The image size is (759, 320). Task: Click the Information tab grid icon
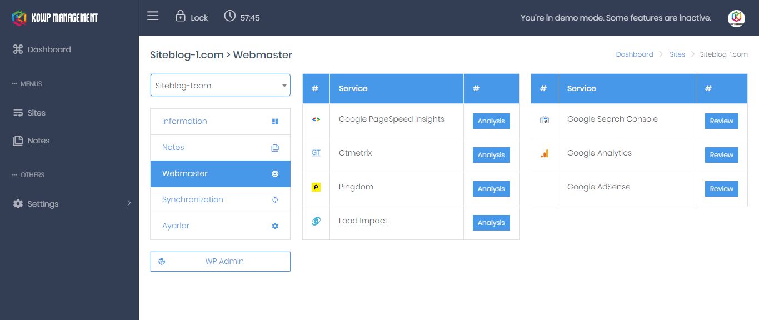275,122
